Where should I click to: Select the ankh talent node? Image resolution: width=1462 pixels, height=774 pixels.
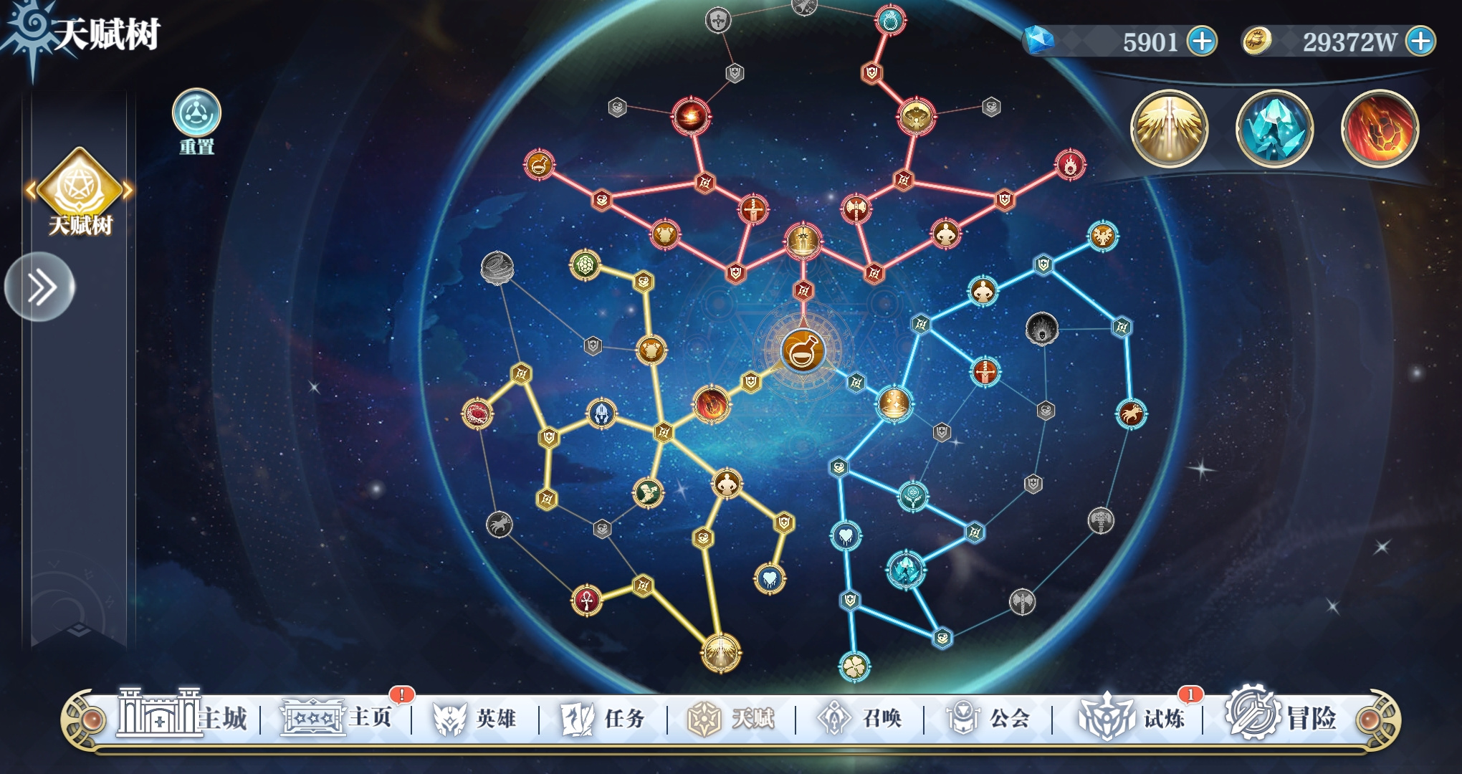tap(587, 601)
